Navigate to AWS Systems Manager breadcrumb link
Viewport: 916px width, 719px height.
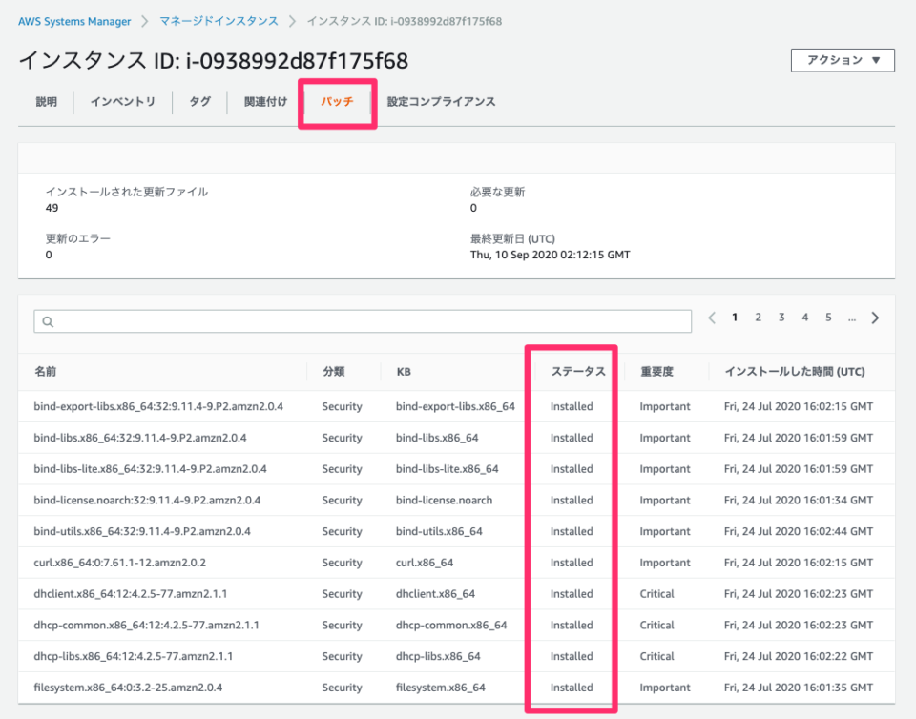73,20
